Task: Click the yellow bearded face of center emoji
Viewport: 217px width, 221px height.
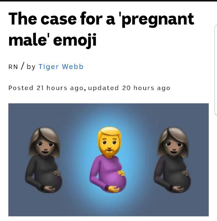Action: click(109, 142)
